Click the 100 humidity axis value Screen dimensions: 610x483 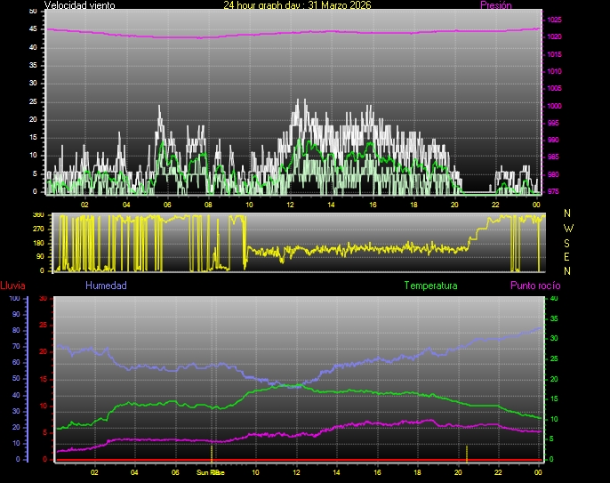pyautogui.click(x=14, y=299)
